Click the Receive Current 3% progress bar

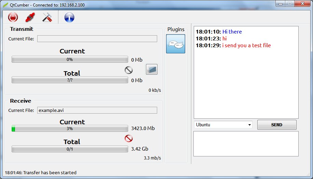click(x=70, y=128)
